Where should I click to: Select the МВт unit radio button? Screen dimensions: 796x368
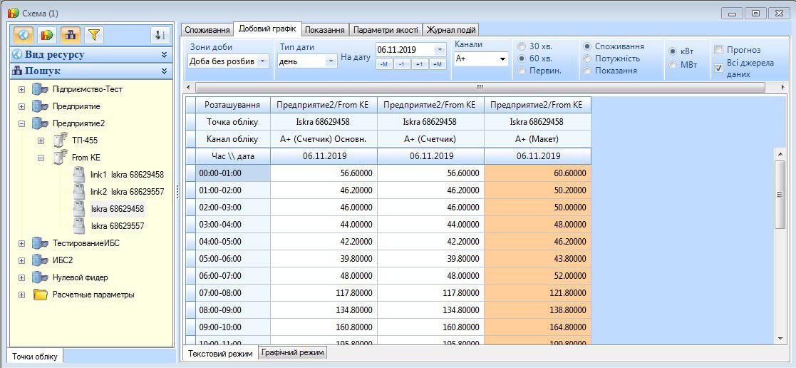[x=673, y=65]
